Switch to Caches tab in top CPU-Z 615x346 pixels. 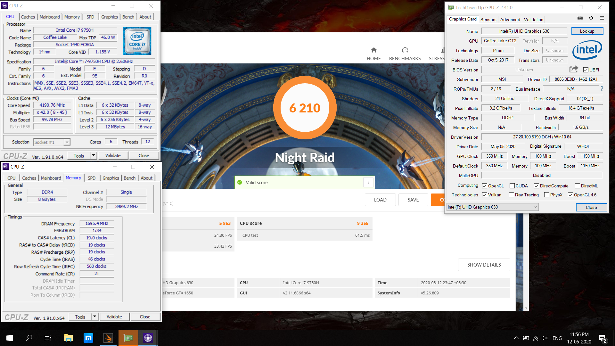point(28,17)
